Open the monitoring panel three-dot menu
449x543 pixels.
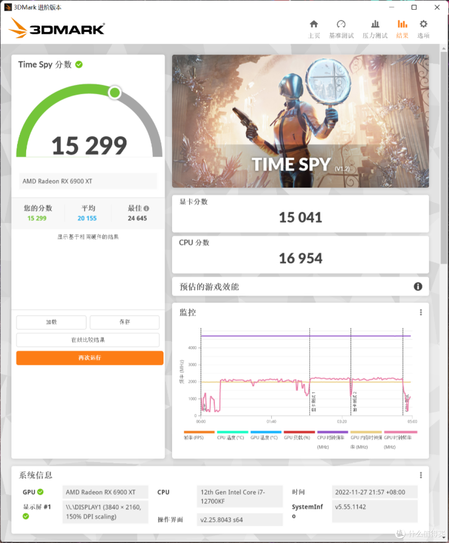click(421, 312)
